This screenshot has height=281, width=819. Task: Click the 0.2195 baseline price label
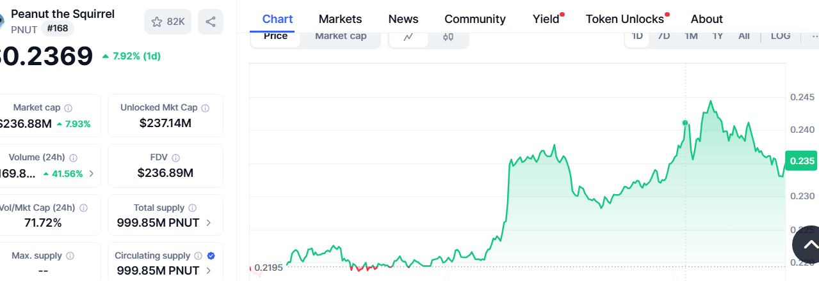pyautogui.click(x=268, y=268)
